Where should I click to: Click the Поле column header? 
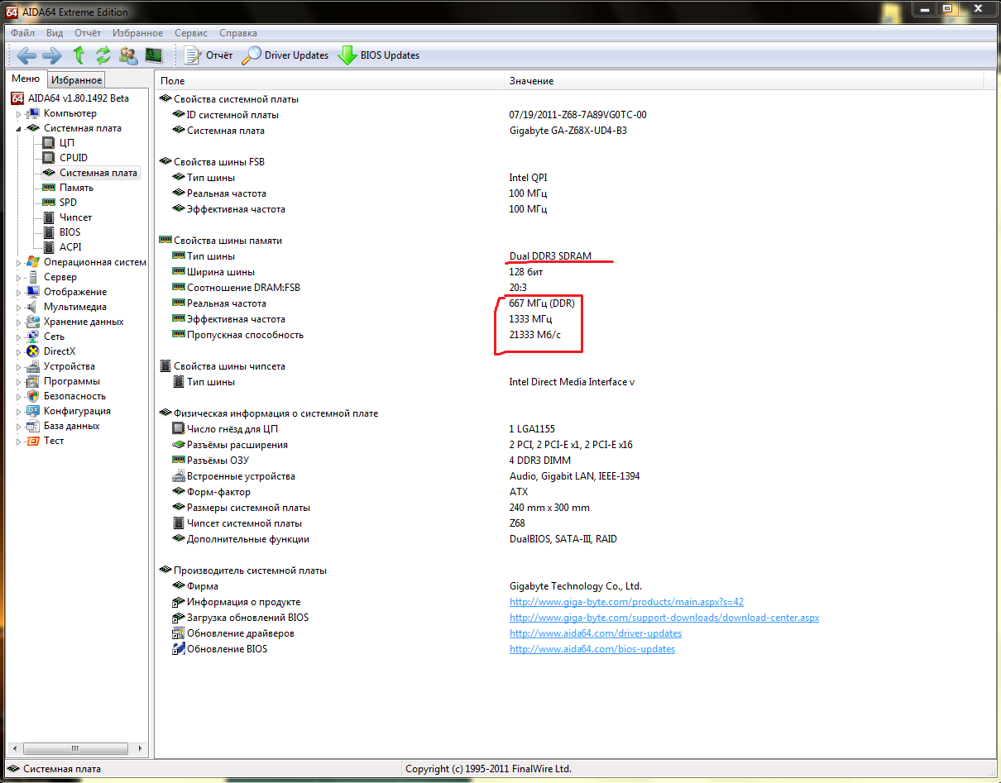pyautogui.click(x=330, y=81)
